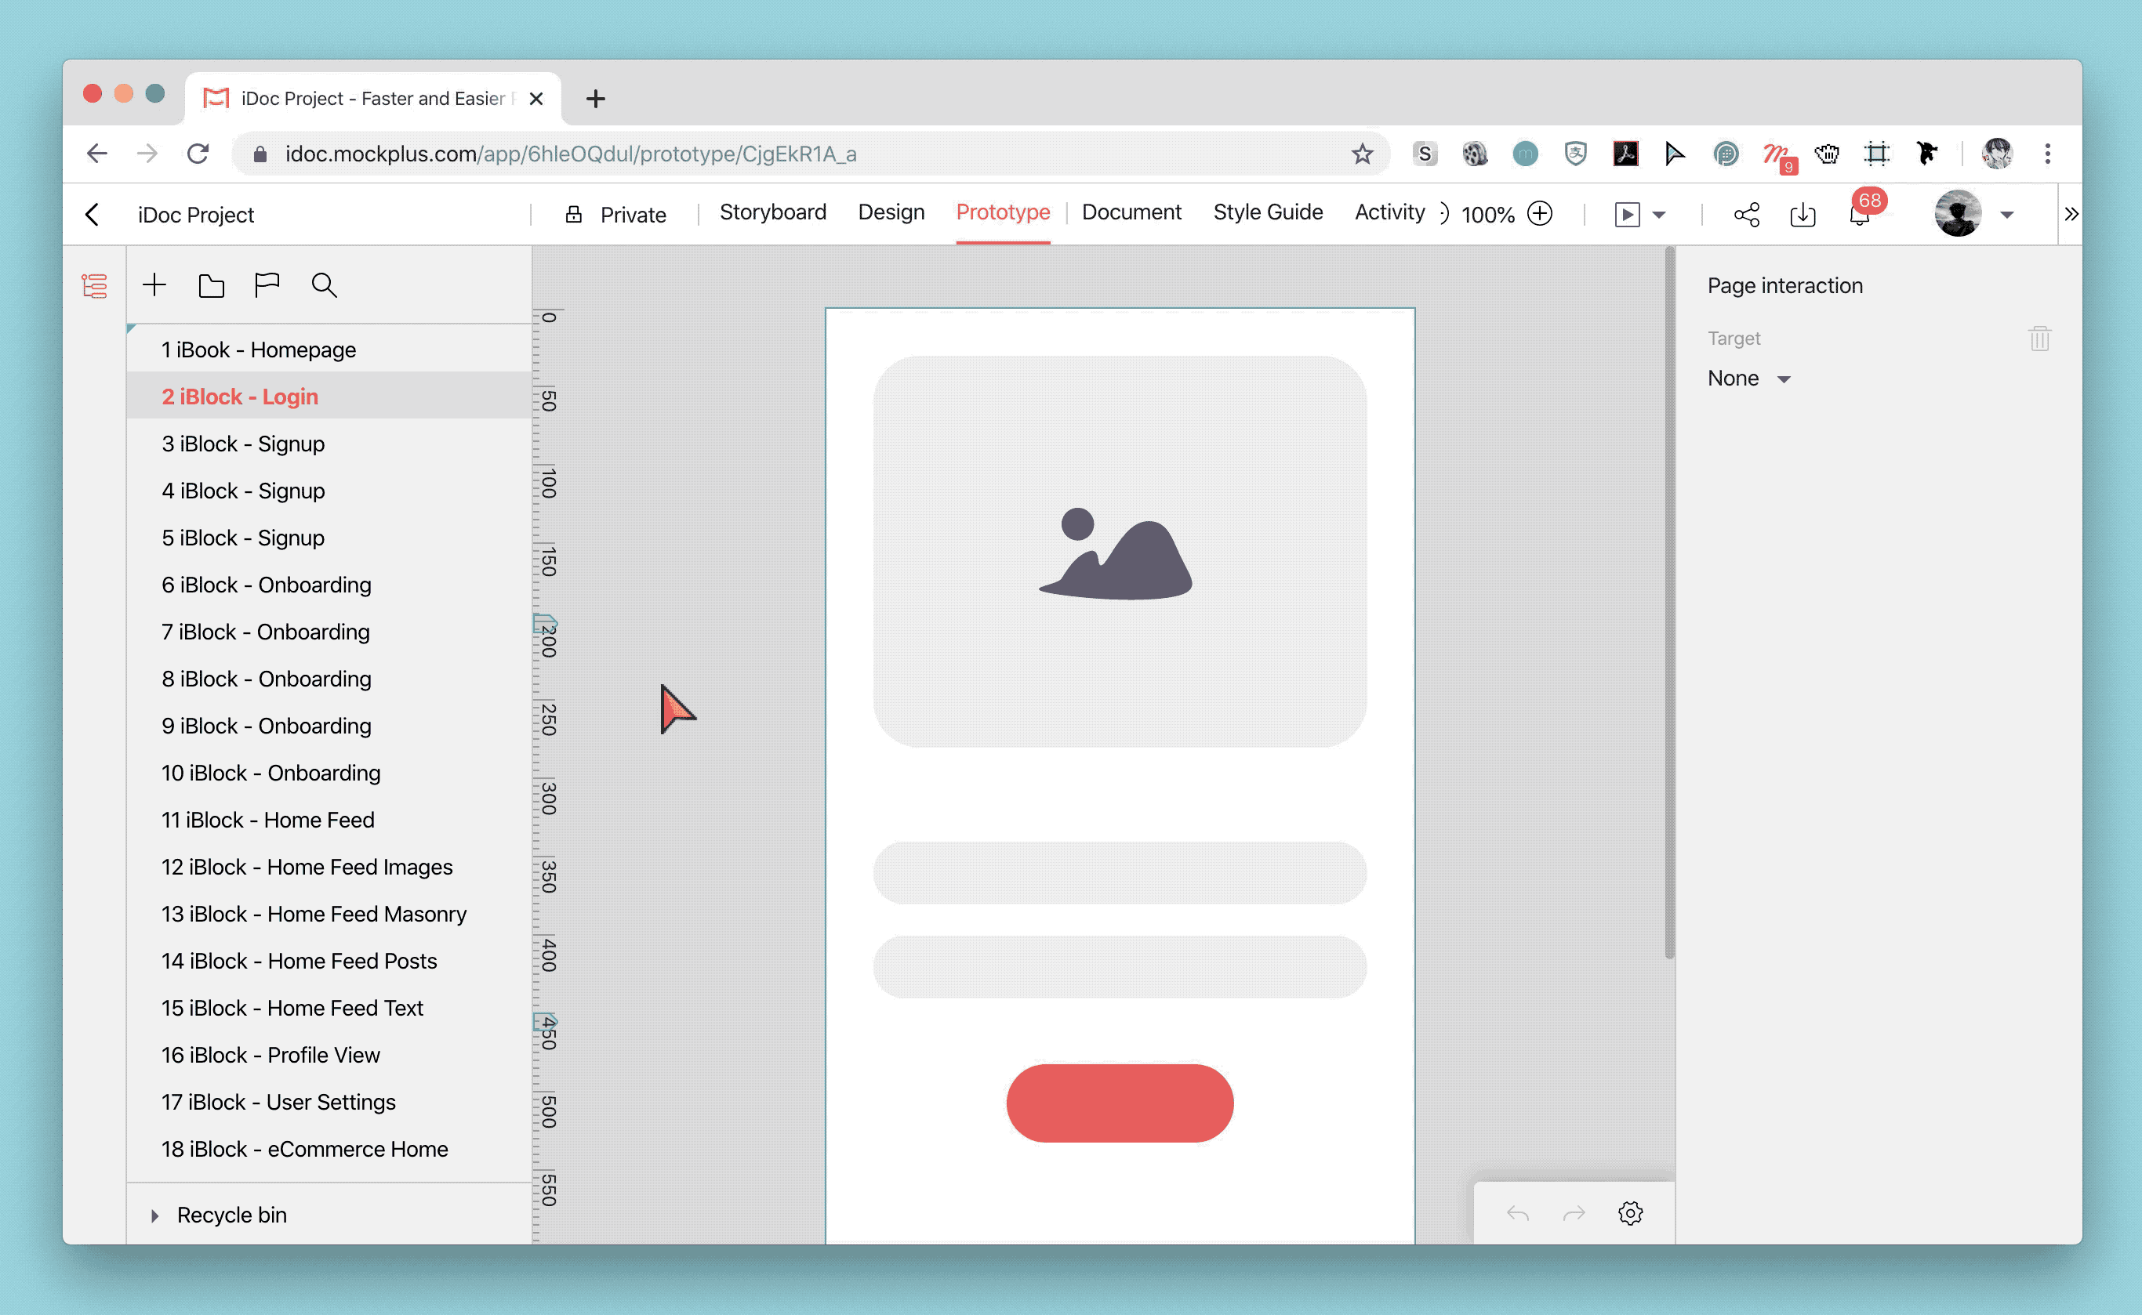Image resolution: width=2142 pixels, height=1315 pixels.
Task: Create a new folder in page list
Action: tap(212, 285)
